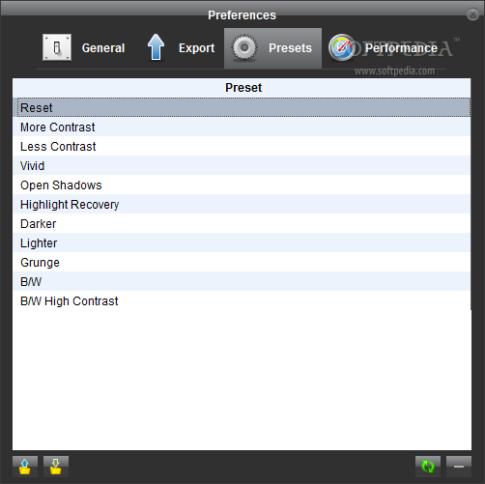Select the Reset preset row
The width and height of the screenshot is (485, 484).
pos(242,107)
